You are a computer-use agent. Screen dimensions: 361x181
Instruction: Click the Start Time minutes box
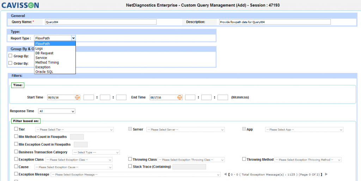pyautogui.click(x=105, y=97)
